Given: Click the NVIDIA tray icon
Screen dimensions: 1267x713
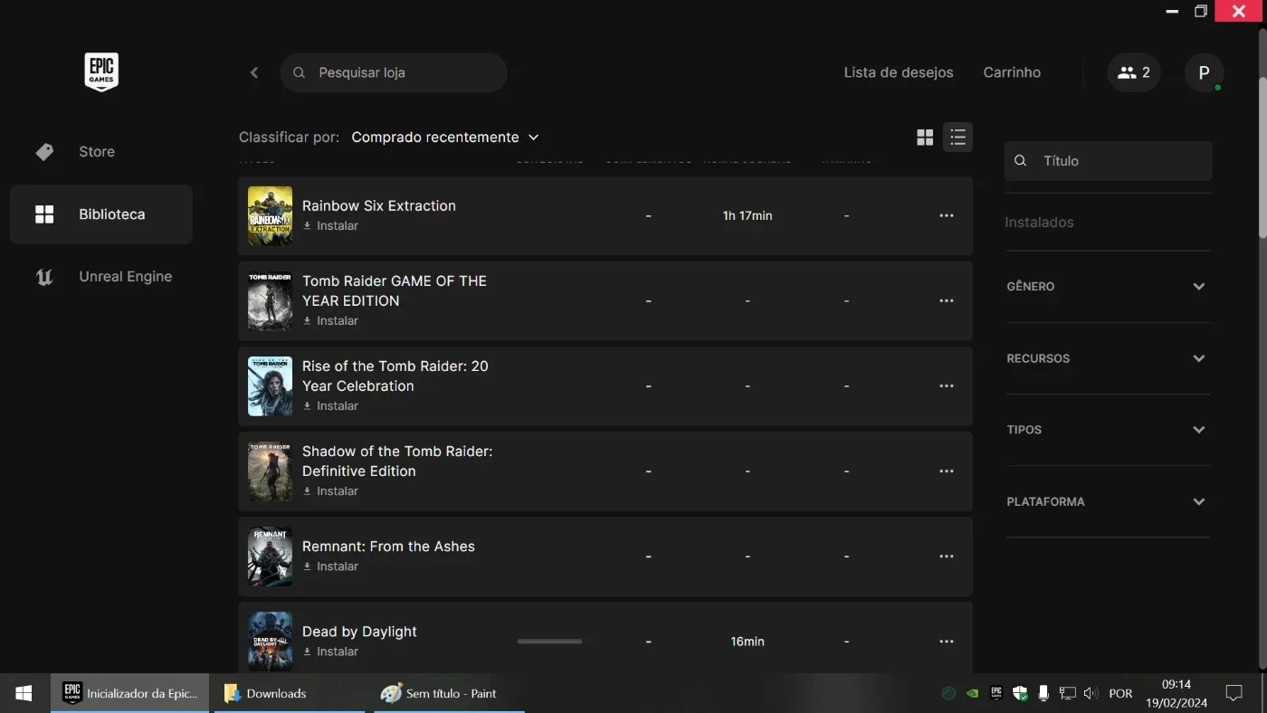Looking at the screenshot, I should (973, 694).
